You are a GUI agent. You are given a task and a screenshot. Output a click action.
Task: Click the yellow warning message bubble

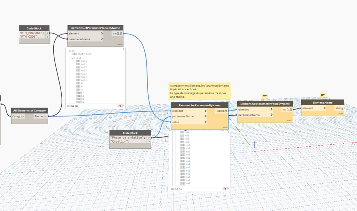(x=200, y=91)
